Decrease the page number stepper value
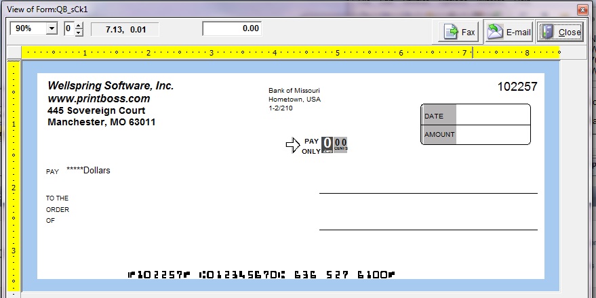 coord(79,33)
